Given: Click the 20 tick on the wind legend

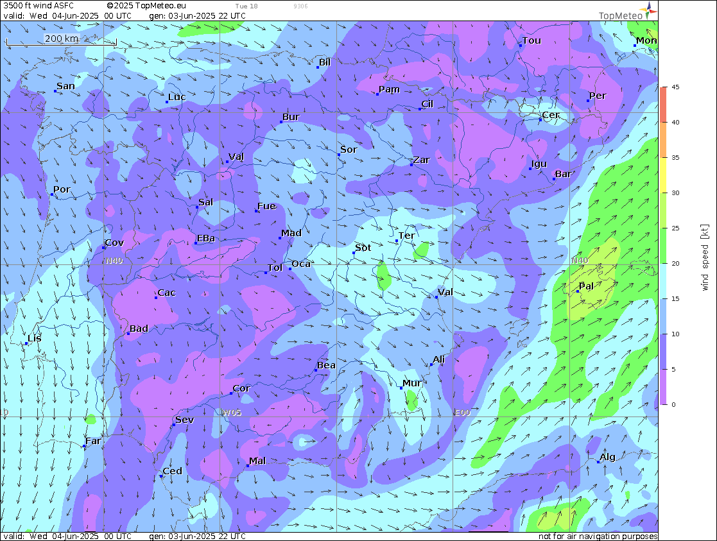Looking at the screenshot, I should [675, 263].
